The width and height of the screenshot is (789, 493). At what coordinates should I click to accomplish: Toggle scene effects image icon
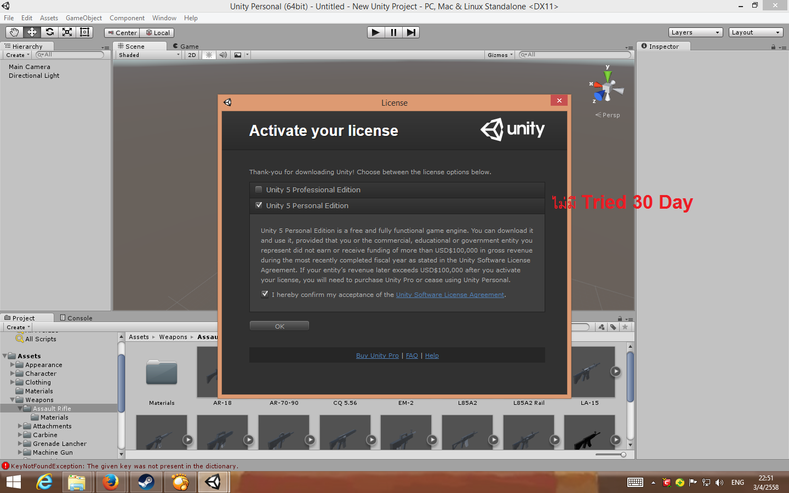(238, 55)
